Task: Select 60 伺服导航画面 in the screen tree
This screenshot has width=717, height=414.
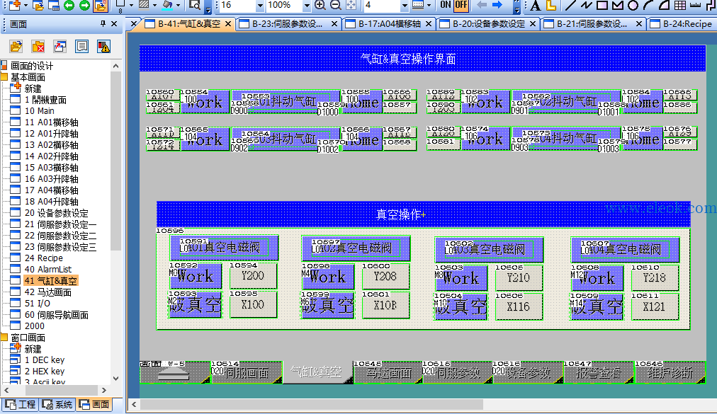Action: 56,314
